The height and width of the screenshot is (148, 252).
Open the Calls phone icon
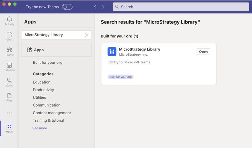[9, 81]
